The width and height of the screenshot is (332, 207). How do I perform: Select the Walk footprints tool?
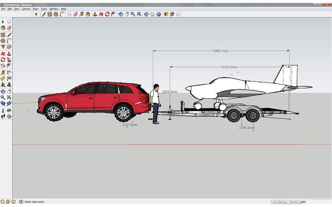3,116
